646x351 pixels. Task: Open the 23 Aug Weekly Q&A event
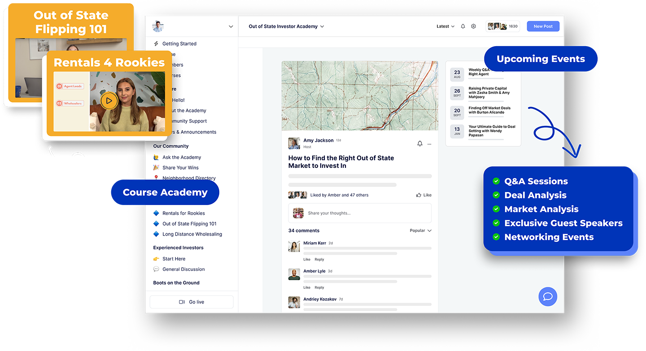click(483, 73)
